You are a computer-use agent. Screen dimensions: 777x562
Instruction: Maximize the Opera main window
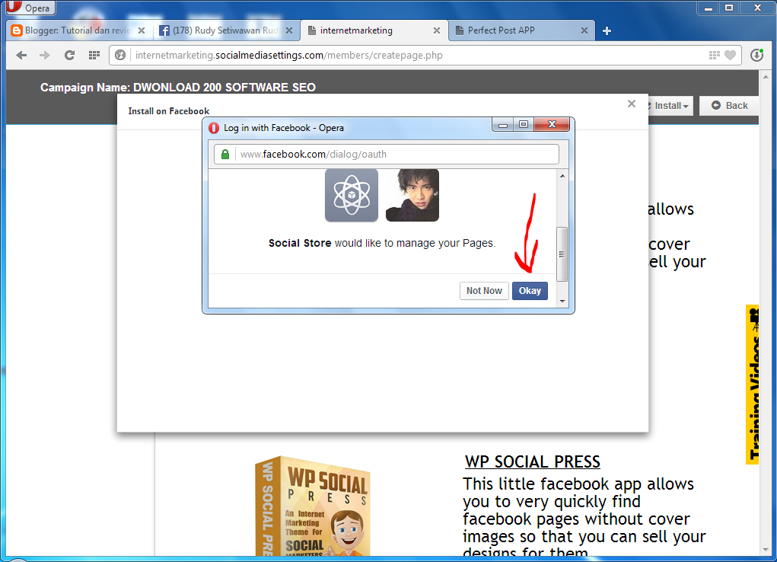click(x=729, y=8)
